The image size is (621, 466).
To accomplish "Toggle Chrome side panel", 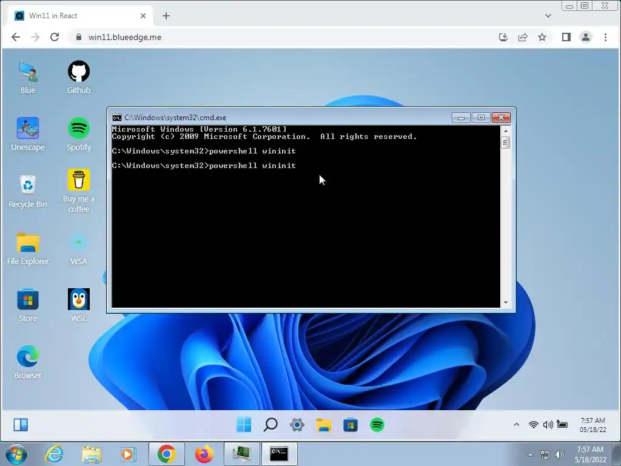I will coord(566,37).
